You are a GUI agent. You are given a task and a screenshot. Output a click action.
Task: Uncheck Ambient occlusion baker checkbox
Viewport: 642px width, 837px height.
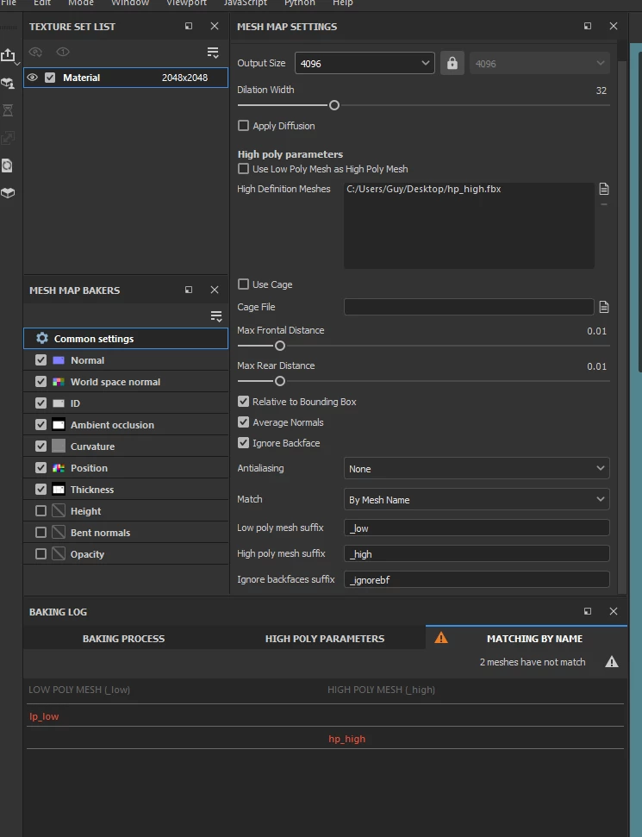click(x=41, y=425)
